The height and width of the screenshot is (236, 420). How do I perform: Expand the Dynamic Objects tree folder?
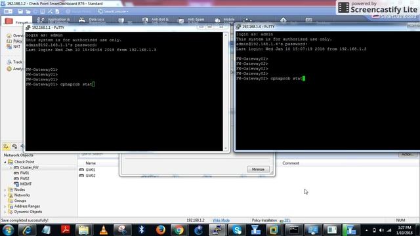5,212
